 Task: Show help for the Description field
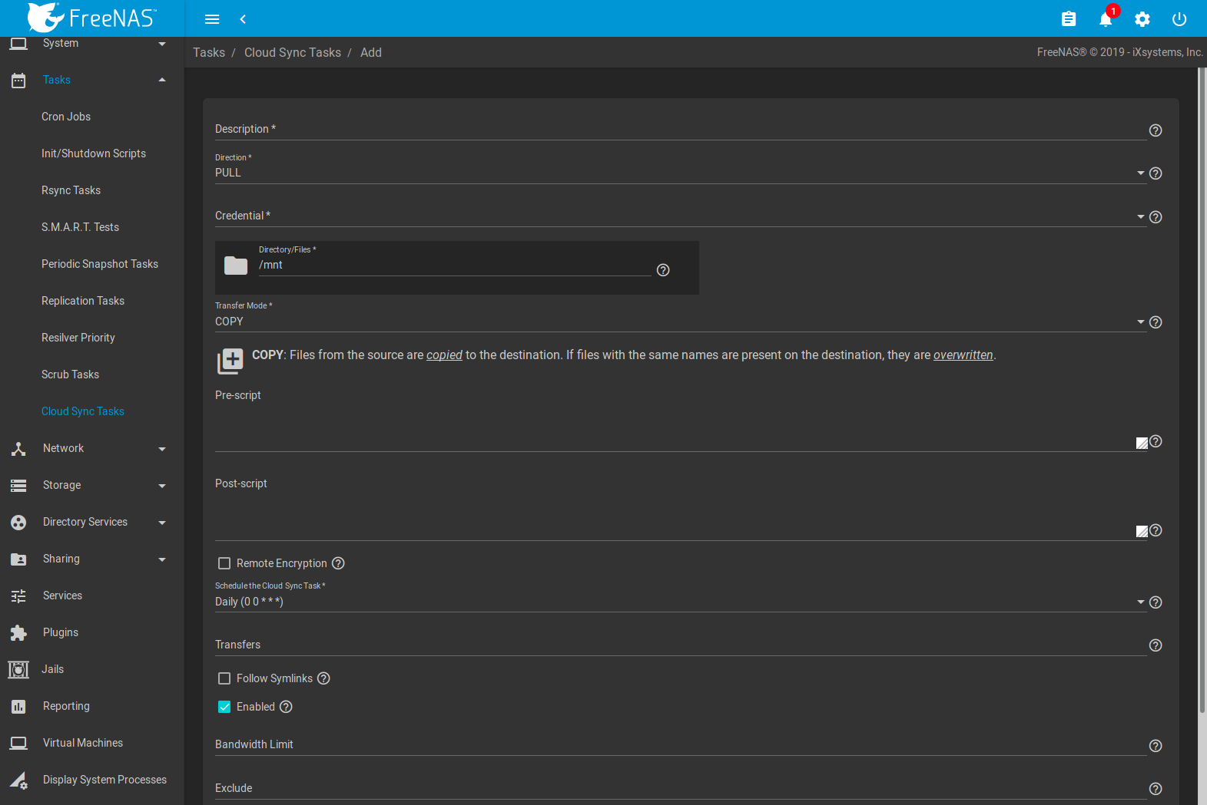tap(1156, 130)
